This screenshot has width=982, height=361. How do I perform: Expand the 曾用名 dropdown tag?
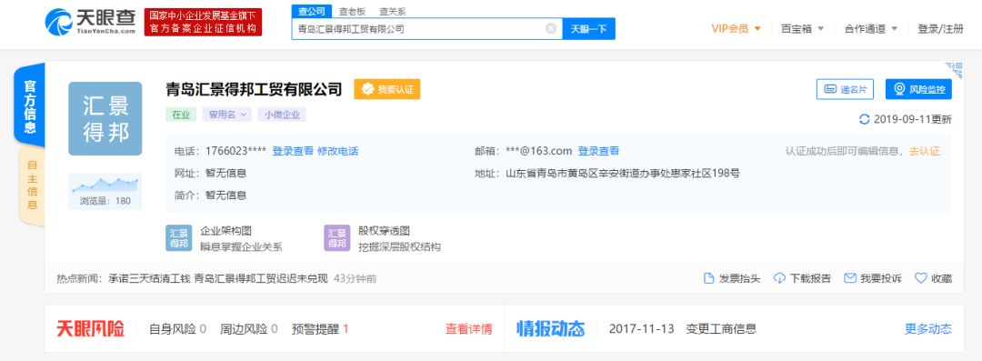point(226,114)
